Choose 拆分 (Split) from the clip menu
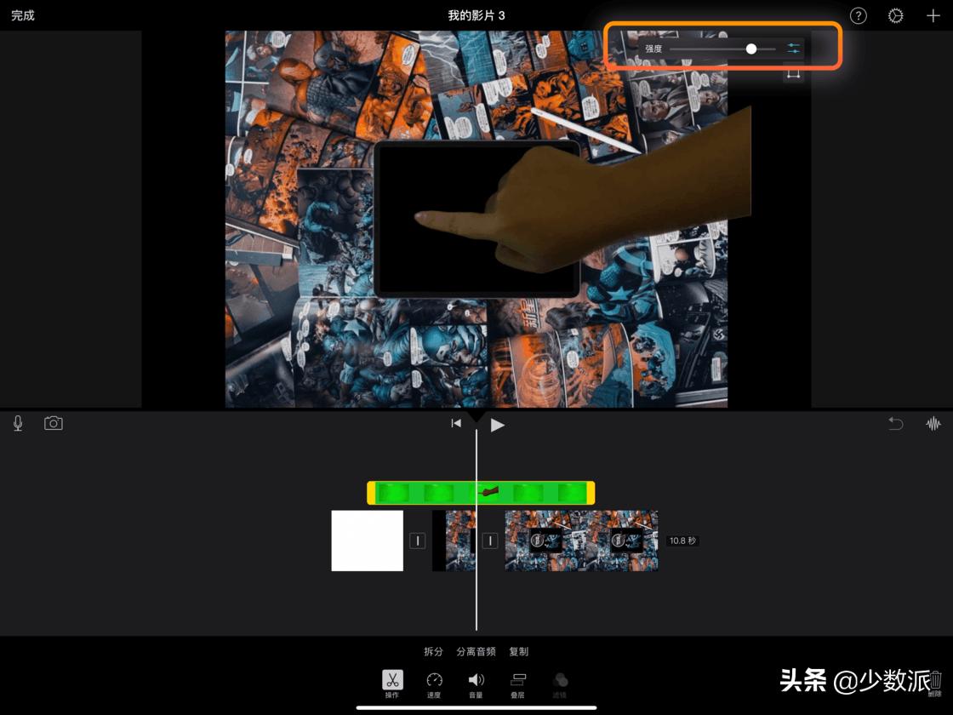Viewport: 953px width, 715px height. click(x=433, y=651)
